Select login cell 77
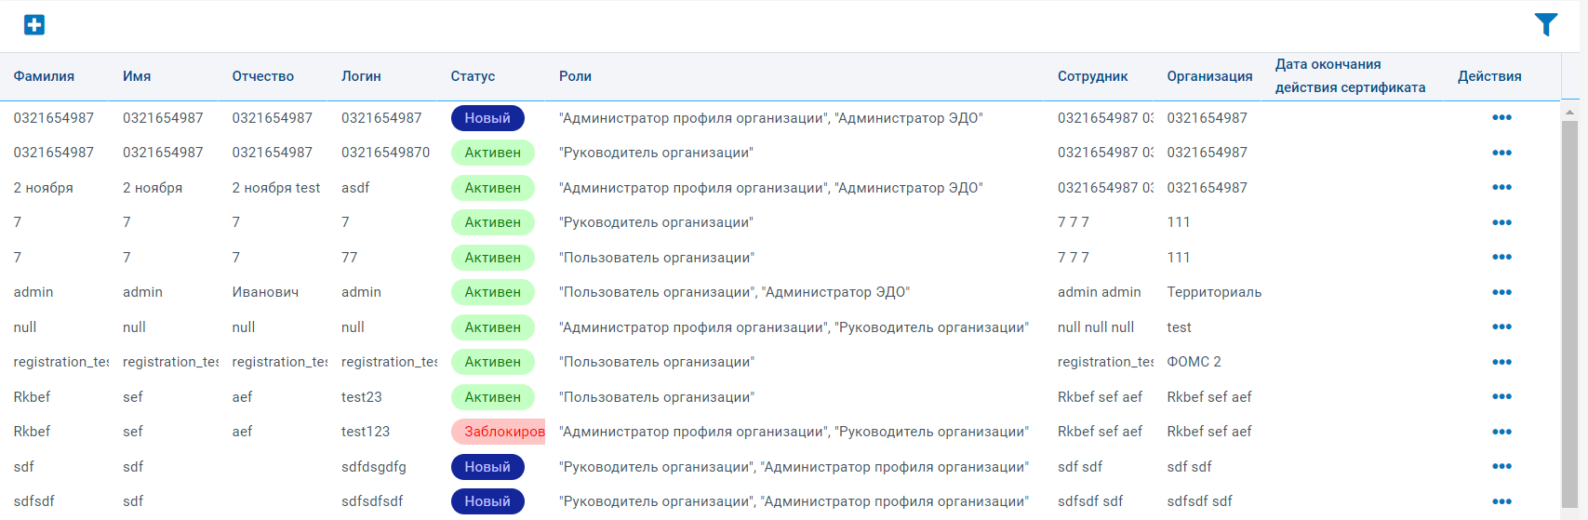1588x520 pixels. pyautogui.click(x=349, y=258)
